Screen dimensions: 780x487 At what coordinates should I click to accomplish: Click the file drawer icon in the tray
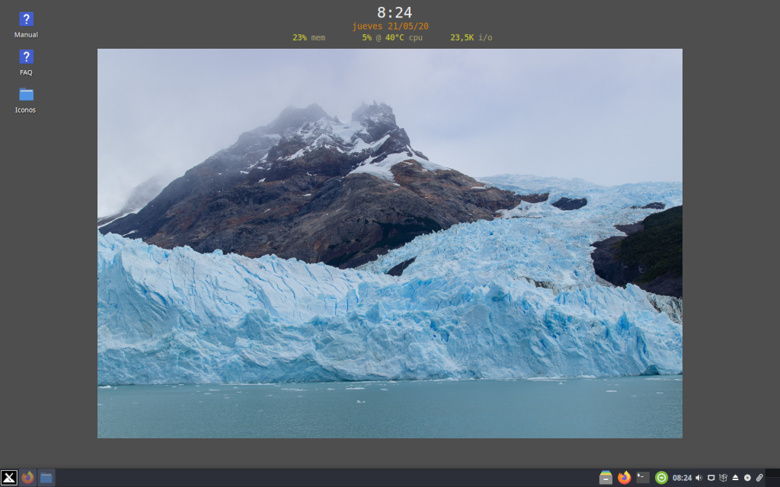606,479
